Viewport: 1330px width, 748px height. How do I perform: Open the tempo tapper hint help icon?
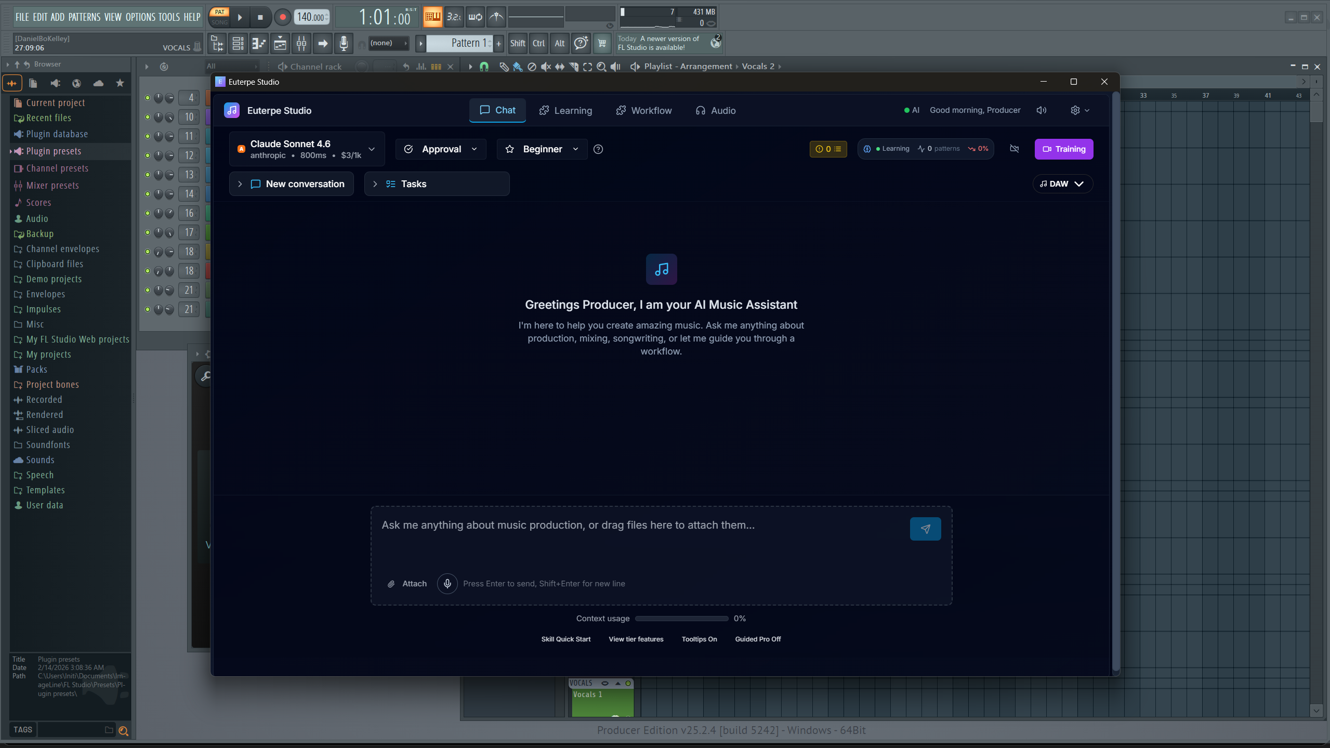[x=581, y=44]
